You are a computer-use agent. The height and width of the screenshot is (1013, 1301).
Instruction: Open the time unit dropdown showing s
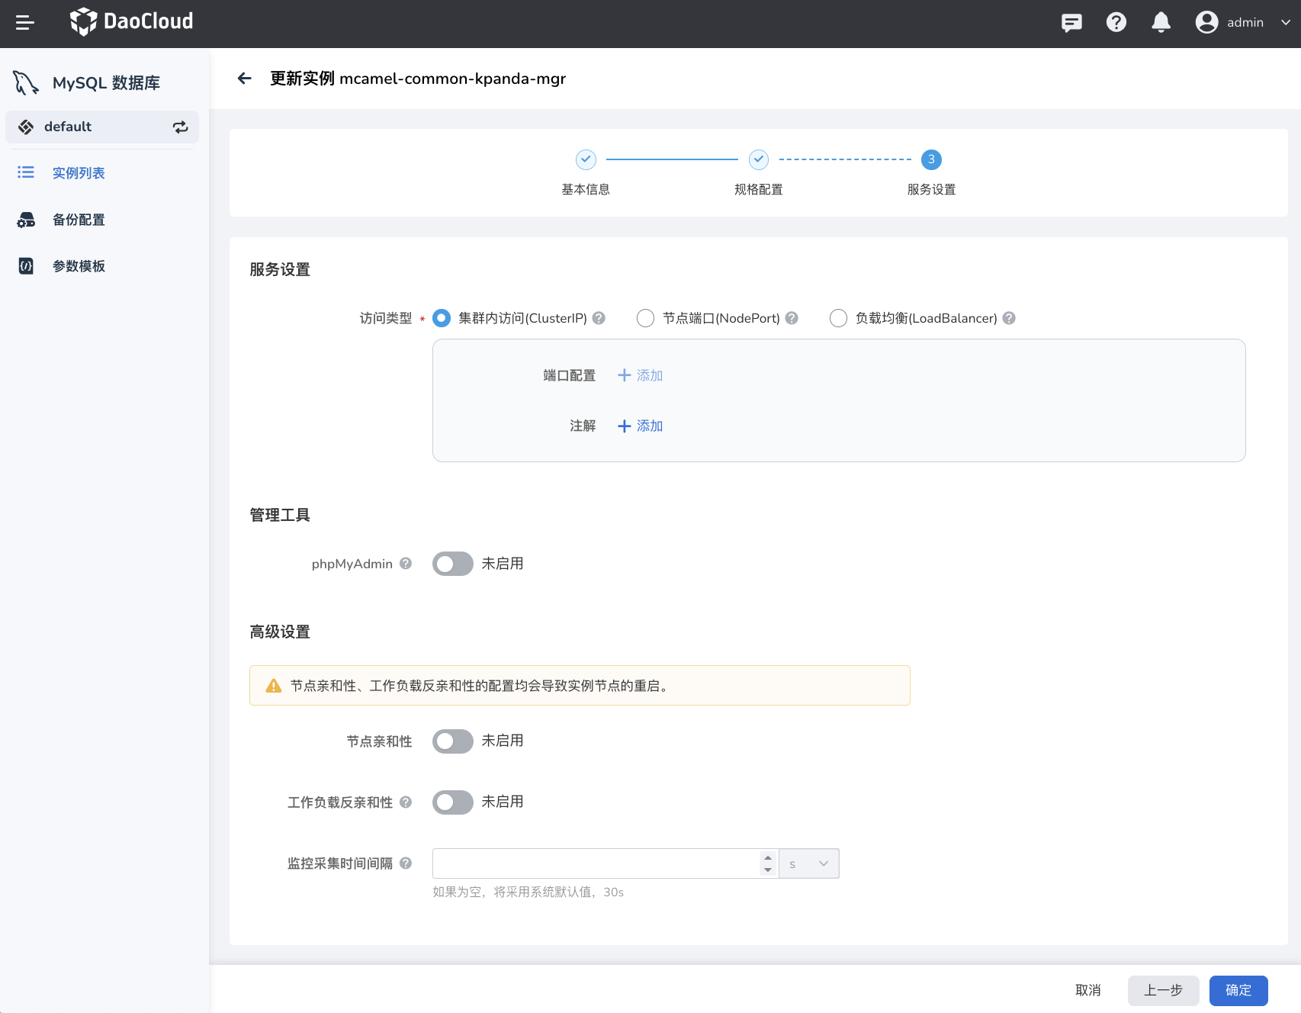[808, 864]
